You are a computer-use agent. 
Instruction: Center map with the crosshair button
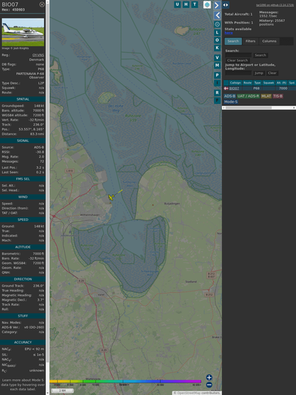click(x=217, y=24)
